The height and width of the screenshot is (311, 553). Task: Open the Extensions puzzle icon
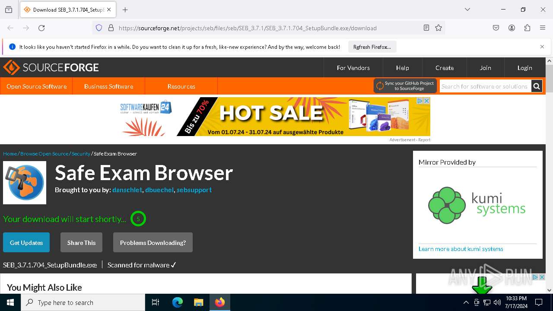point(527,28)
